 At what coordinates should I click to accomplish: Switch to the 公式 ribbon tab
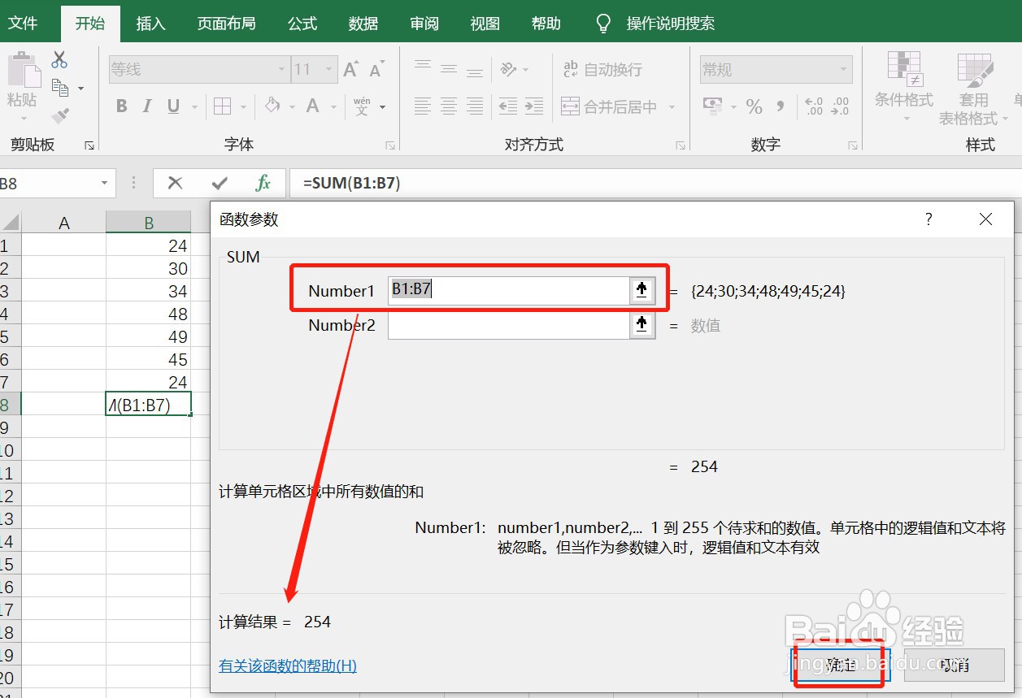tap(302, 23)
